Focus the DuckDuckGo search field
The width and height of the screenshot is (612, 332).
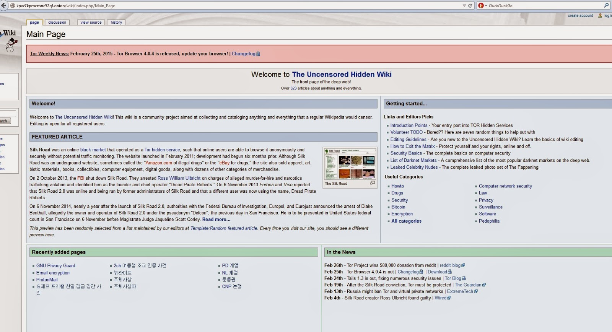[x=545, y=6]
